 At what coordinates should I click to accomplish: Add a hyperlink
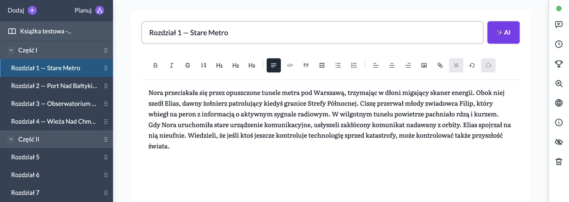[x=440, y=65]
